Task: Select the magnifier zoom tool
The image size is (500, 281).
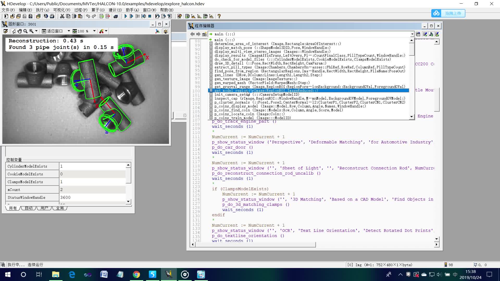Action: tap(26, 31)
